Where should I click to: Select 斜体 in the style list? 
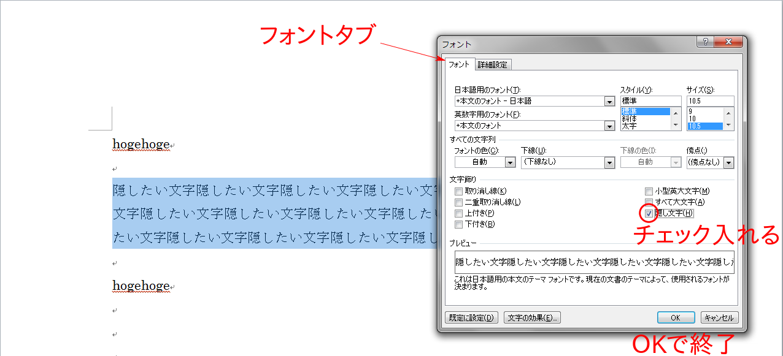[630, 119]
